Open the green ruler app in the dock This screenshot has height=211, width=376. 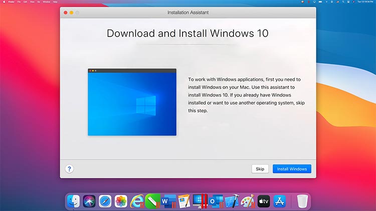153,201
